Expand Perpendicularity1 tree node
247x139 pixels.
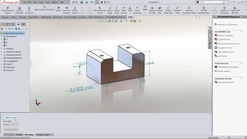[x=2, y=52]
